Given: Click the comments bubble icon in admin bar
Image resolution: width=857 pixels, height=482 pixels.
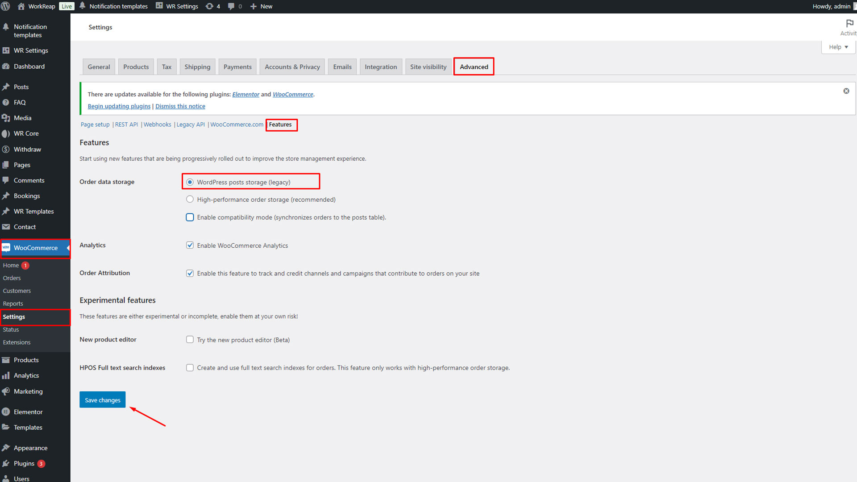Looking at the screenshot, I should (x=231, y=6).
